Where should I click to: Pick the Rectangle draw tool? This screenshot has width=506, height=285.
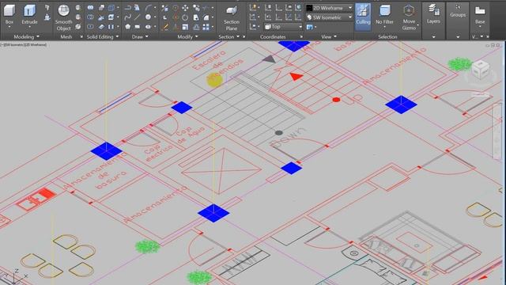click(x=137, y=26)
